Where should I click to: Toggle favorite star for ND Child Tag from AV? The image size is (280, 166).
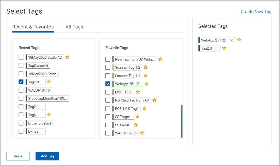pos(154,100)
